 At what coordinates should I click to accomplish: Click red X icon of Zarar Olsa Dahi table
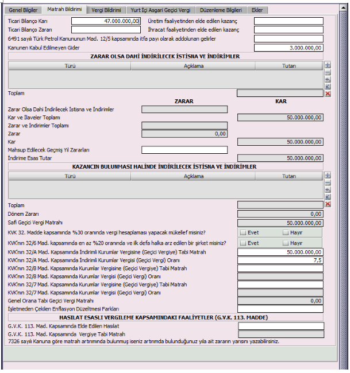(328, 94)
